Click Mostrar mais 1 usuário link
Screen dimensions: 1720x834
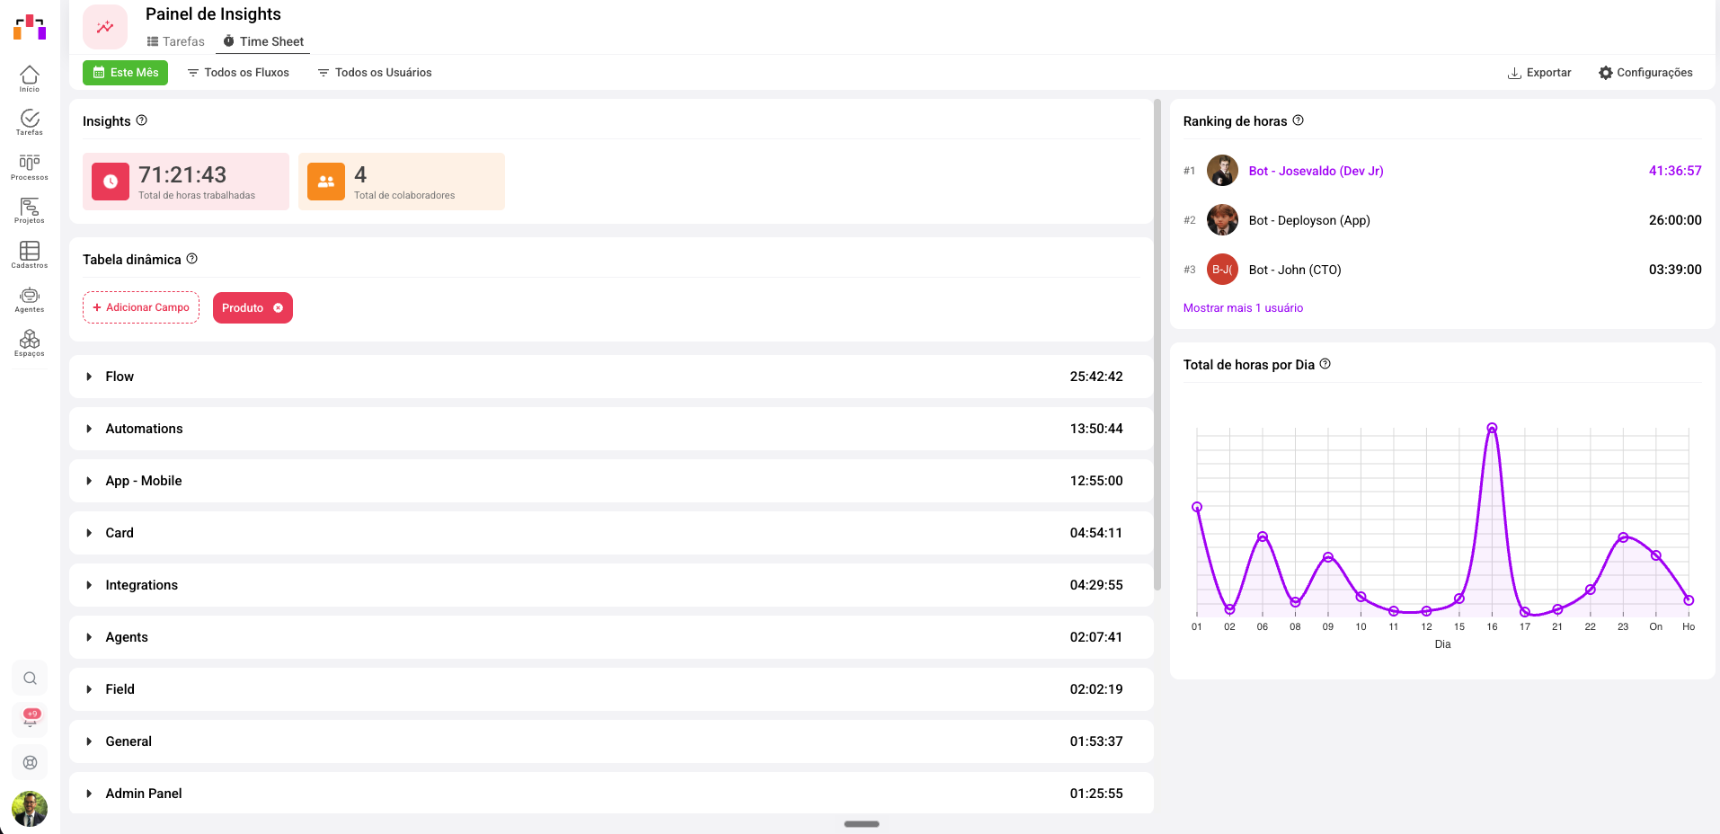tap(1243, 308)
